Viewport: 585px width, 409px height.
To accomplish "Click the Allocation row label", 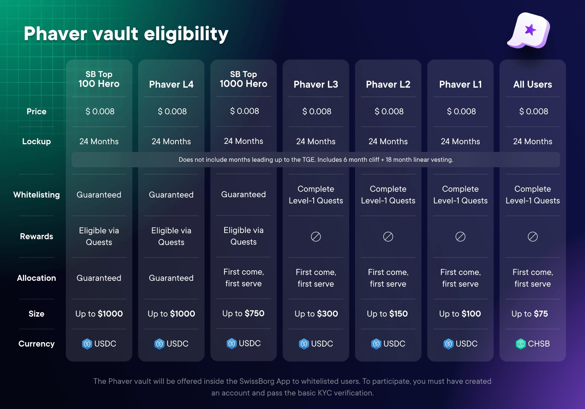I will pyautogui.click(x=37, y=278).
